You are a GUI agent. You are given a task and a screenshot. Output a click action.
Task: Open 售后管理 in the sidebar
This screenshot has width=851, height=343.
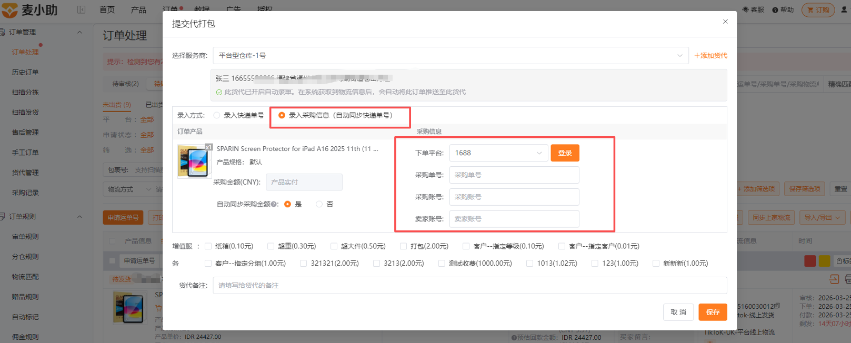click(x=25, y=132)
